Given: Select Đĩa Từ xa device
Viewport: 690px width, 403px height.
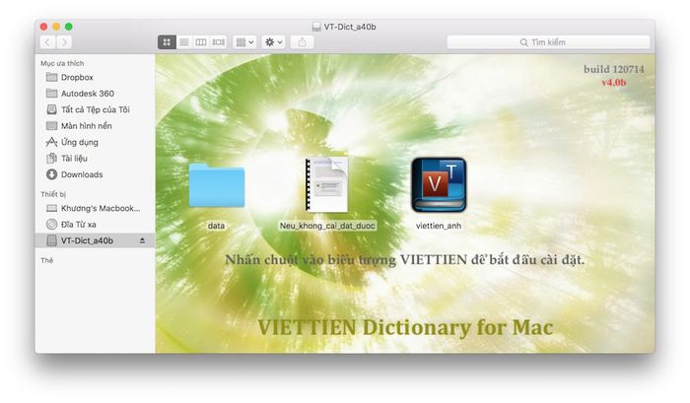Looking at the screenshot, I should point(95,225).
